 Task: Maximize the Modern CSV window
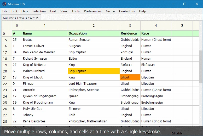[185, 4]
